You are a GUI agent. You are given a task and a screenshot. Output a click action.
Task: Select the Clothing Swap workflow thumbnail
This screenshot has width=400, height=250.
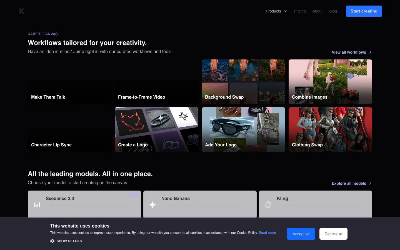click(330, 129)
